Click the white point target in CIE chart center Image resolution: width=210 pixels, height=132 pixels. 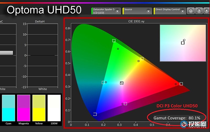122,83
